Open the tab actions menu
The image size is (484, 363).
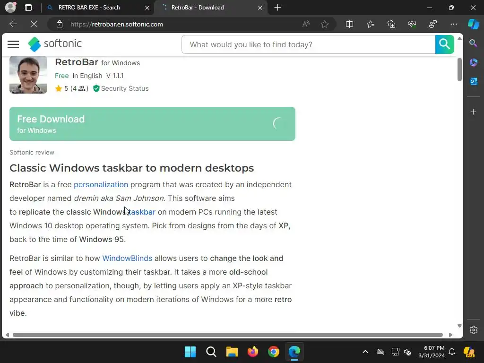tap(28, 8)
